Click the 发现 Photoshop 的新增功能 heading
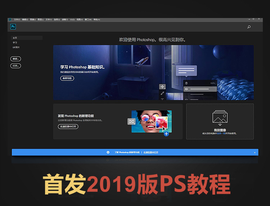 (76, 116)
